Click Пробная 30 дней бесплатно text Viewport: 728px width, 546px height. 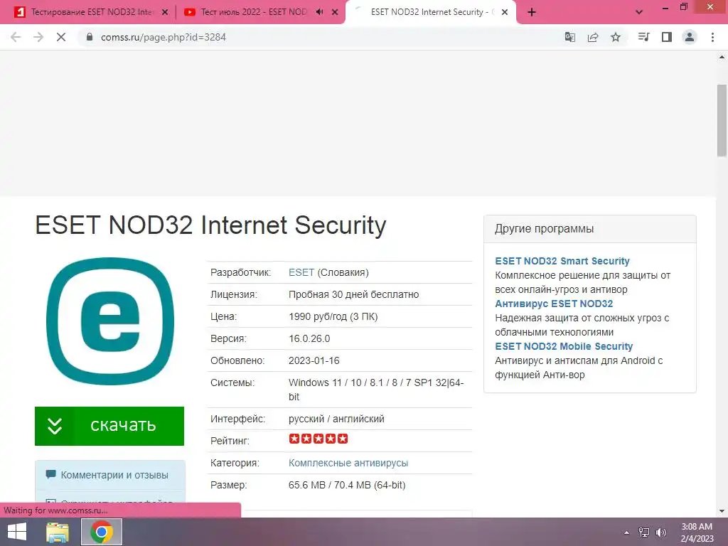click(x=353, y=294)
